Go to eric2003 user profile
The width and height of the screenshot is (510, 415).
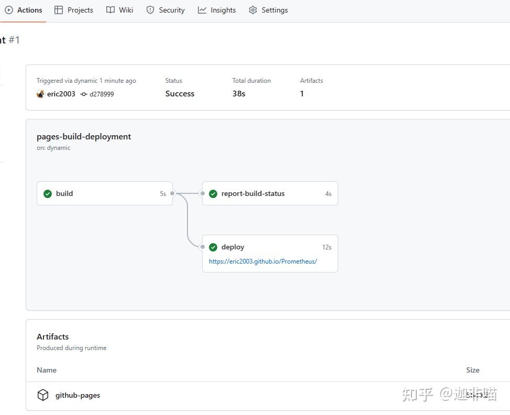61,94
